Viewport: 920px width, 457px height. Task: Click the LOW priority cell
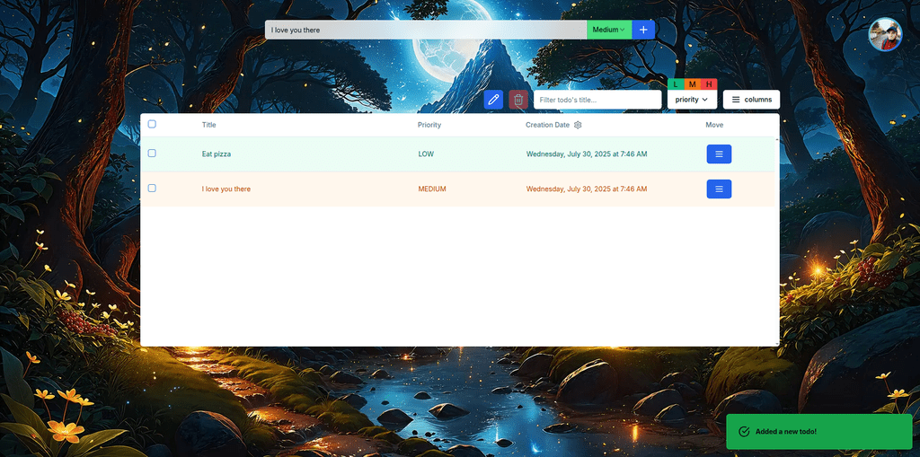point(426,154)
